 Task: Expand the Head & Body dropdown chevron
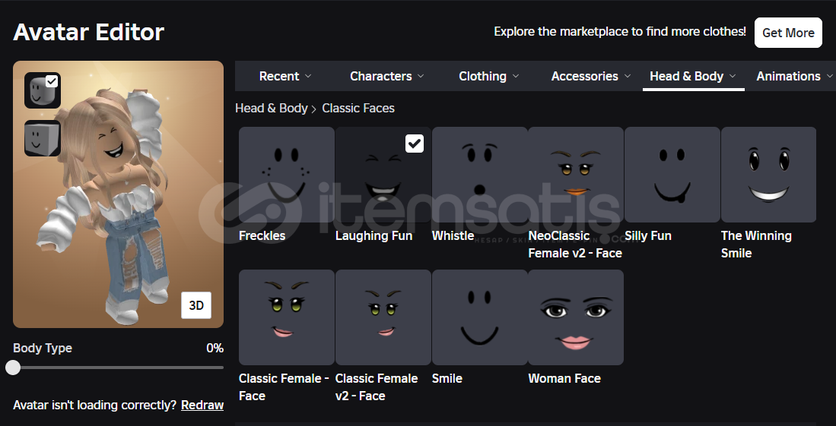click(x=732, y=76)
